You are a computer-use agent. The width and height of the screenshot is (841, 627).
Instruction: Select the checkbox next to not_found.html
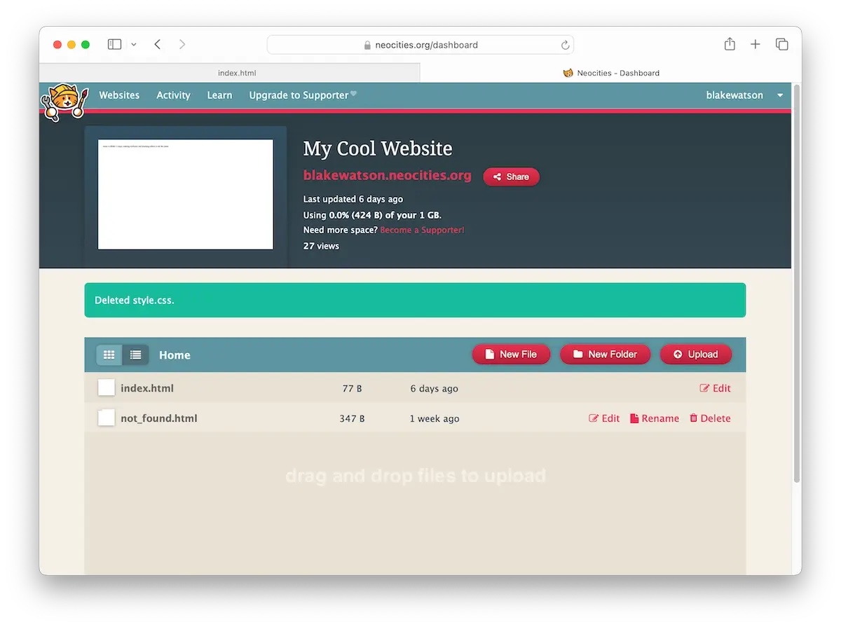(x=106, y=417)
